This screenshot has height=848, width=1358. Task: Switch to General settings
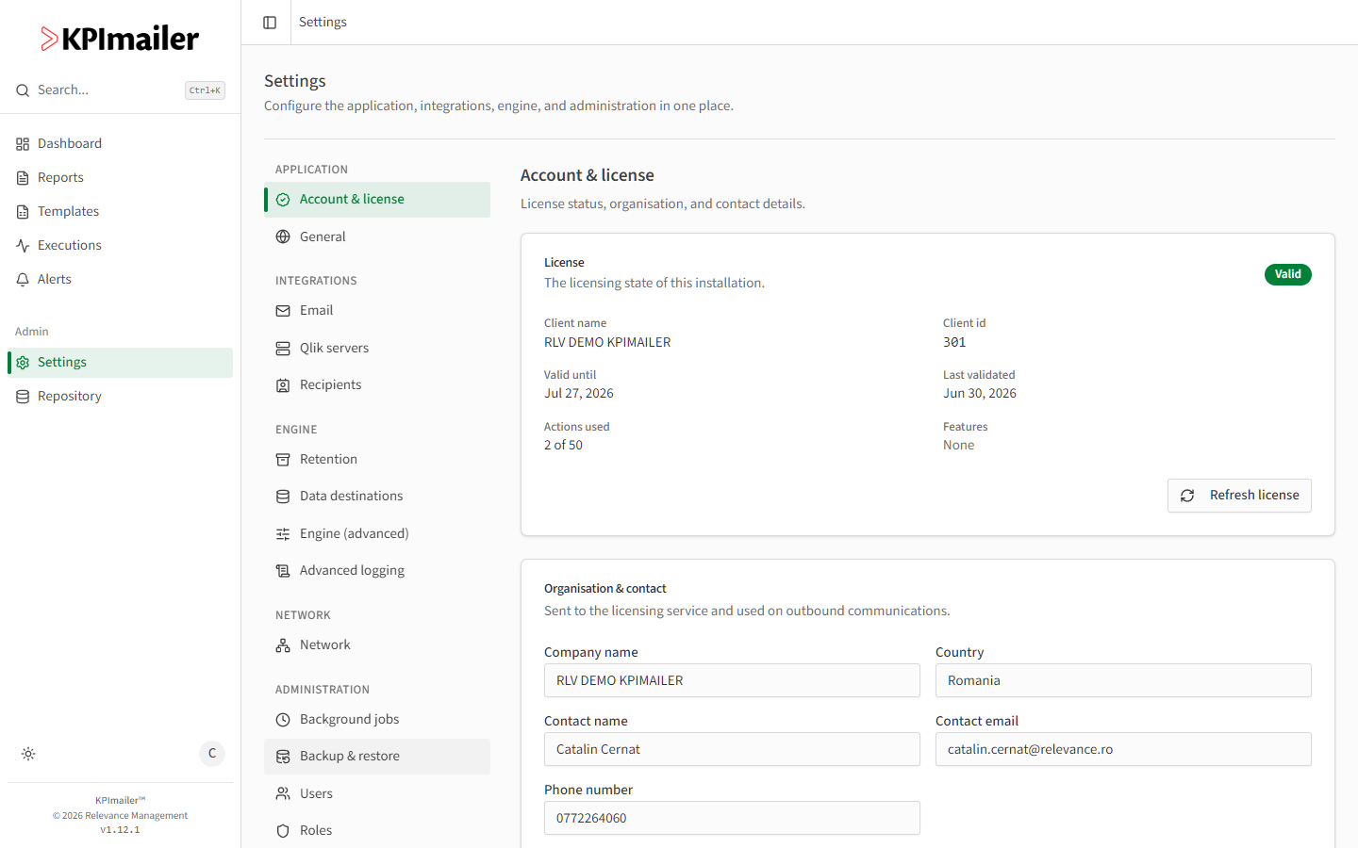[377, 236]
